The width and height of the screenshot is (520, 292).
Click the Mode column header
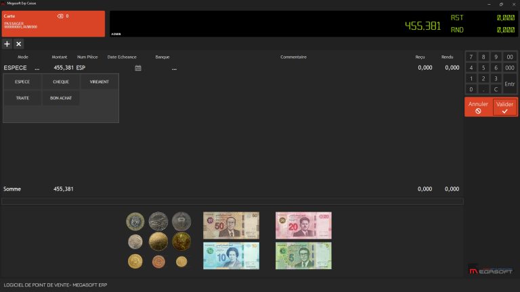click(x=22, y=57)
